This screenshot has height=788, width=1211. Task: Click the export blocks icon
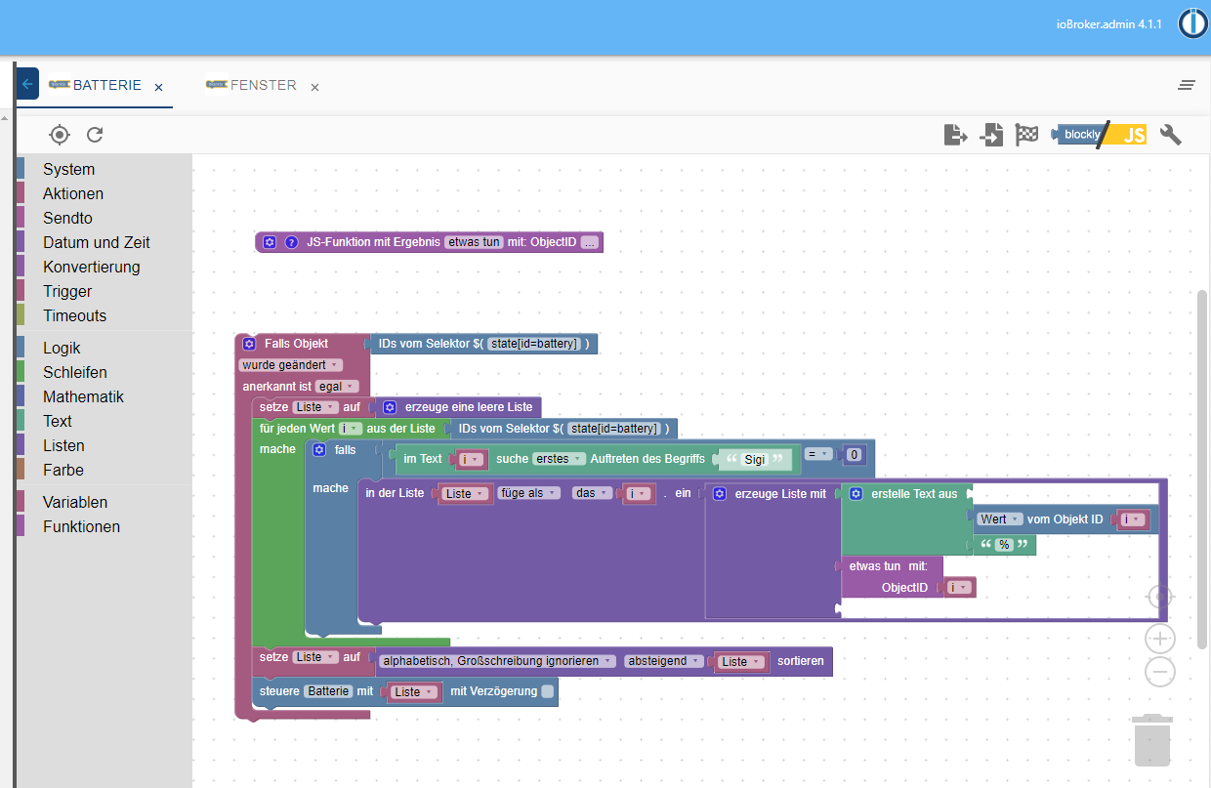[955, 135]
